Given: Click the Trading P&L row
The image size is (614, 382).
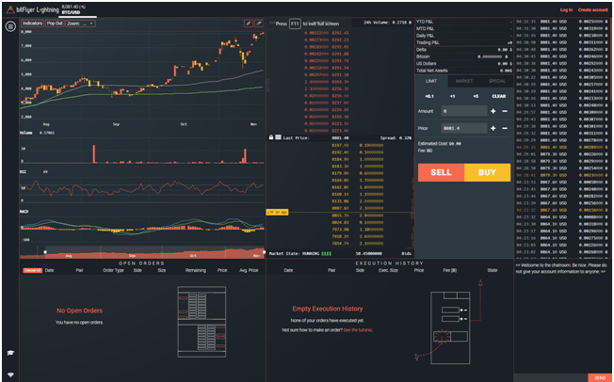Looking at the screenshot, I should (x=464, y=42).
